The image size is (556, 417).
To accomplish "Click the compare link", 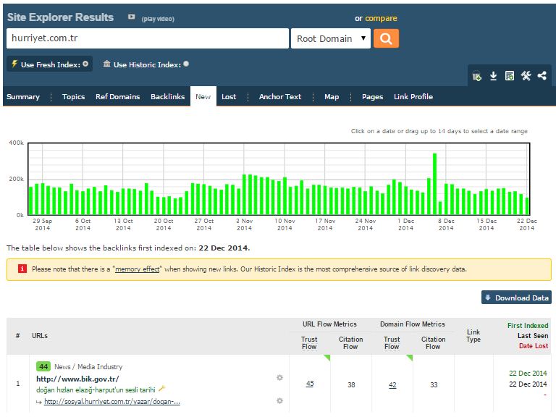I will (x=382, y=18).
